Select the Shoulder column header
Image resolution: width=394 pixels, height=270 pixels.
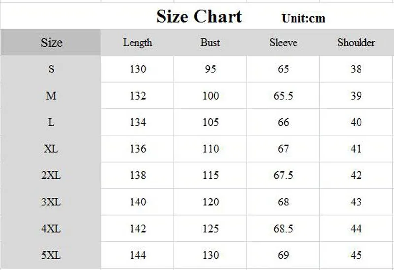[356, 42]
